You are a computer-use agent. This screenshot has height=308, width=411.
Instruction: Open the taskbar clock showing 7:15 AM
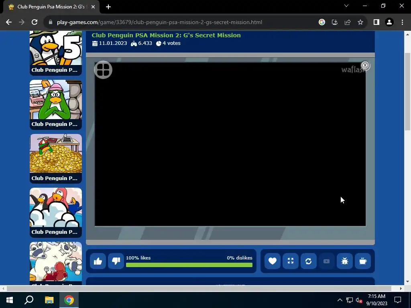(376, 300)
